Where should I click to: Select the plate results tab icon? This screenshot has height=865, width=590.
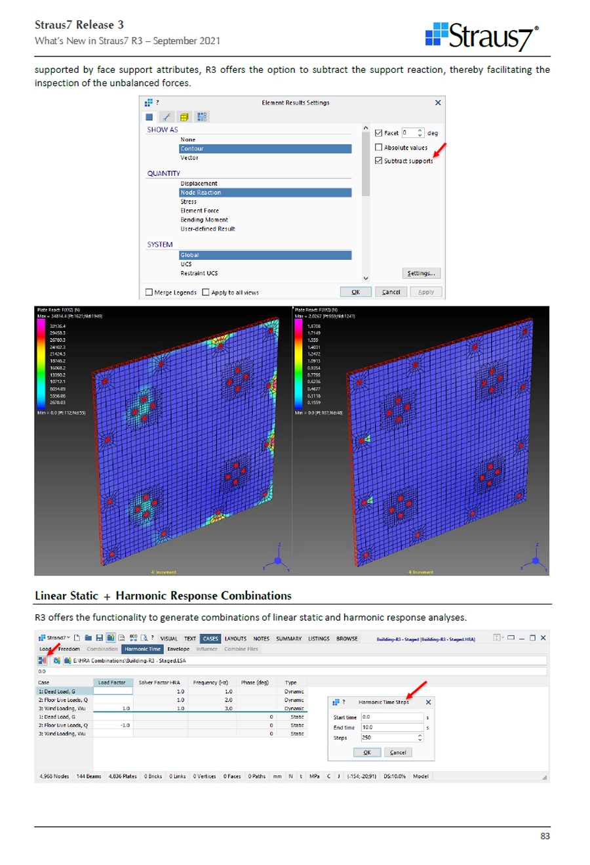click(149, 117)
